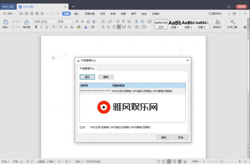
Task: Toggle strikethrough text formatting
Action: pos(53,27)
